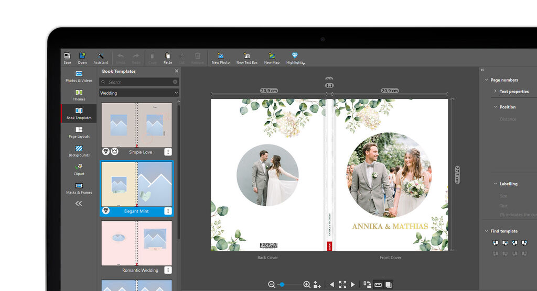This screenshot has height=291, width=537.
Task: Open the Clipart panel
Action: [x=79, y=169]
